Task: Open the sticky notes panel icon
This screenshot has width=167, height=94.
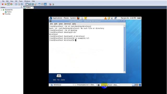Action: coord(86,18)
